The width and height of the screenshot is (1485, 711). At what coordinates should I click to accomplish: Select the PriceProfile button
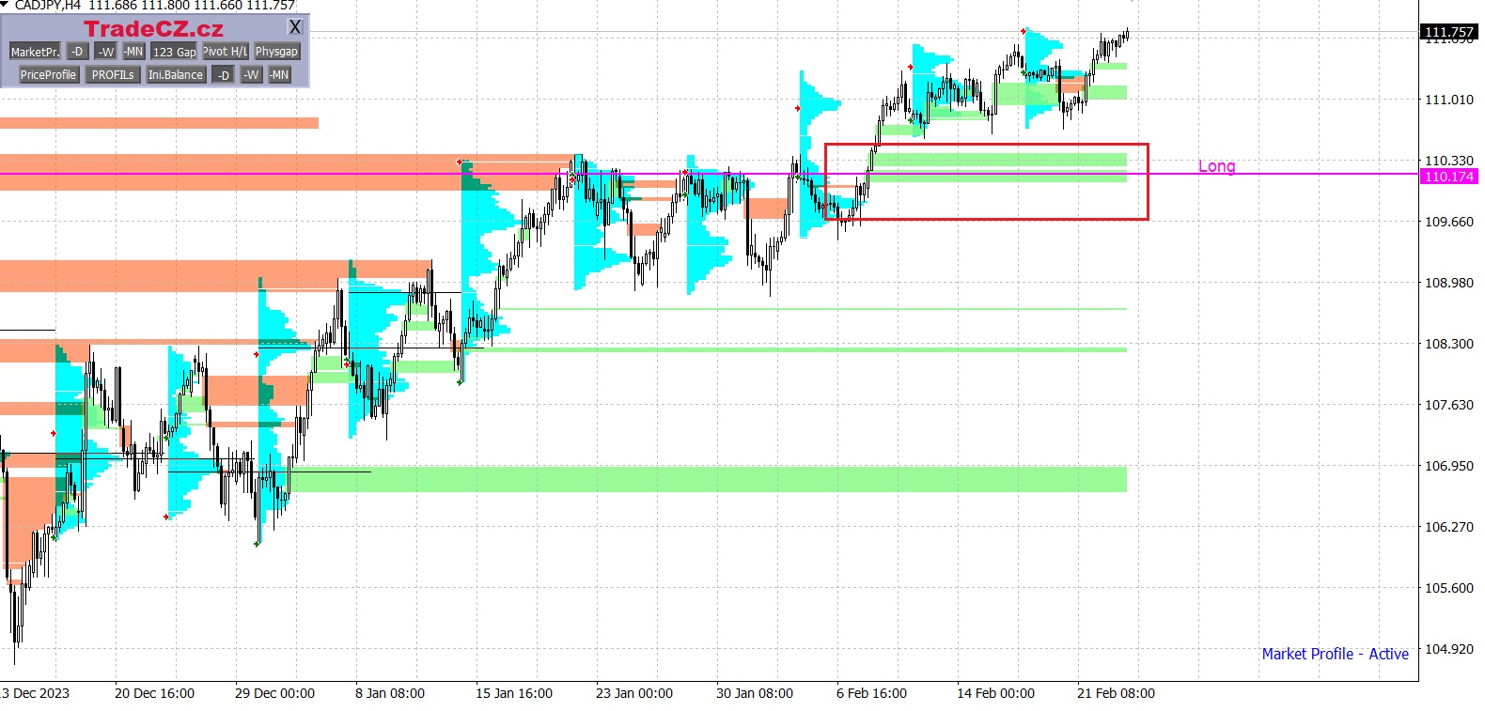point(48,75)
